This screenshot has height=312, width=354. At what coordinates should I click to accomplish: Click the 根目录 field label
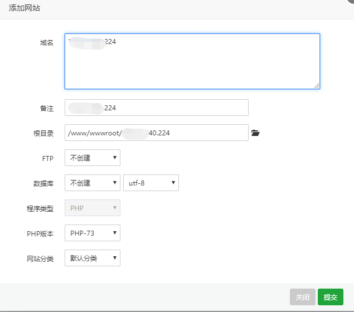pyautogui.click(x=43, y=133)
